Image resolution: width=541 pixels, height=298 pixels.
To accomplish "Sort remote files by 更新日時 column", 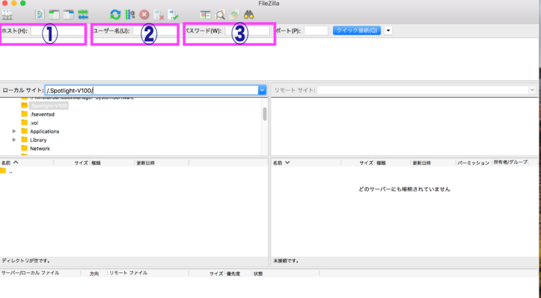I will 433,162.
